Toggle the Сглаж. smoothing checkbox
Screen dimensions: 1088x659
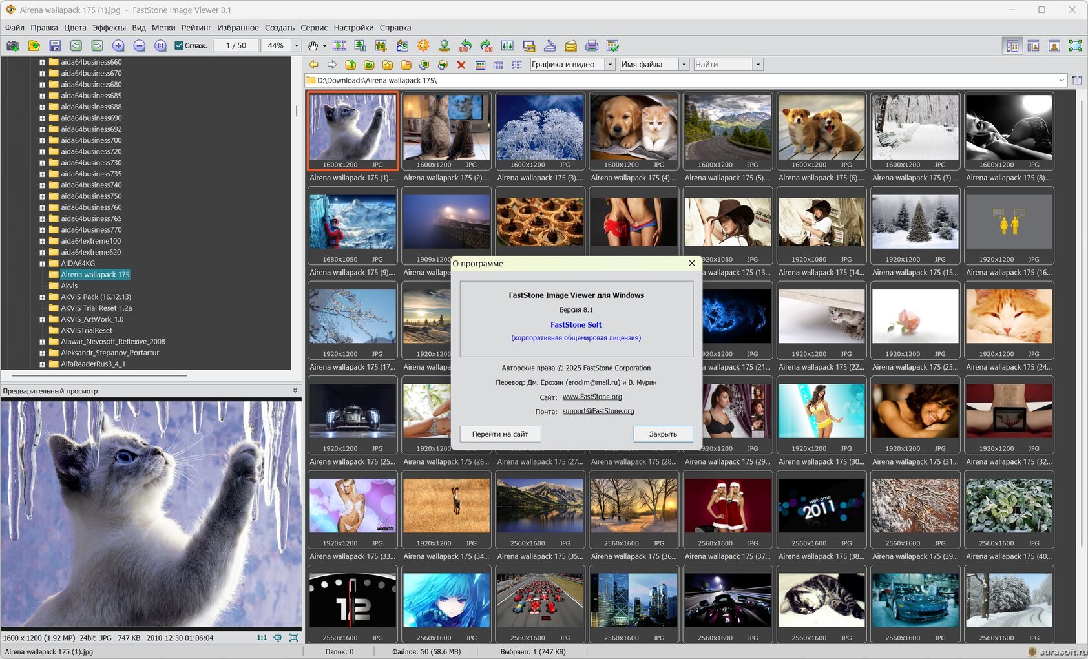tap(179, 46)
